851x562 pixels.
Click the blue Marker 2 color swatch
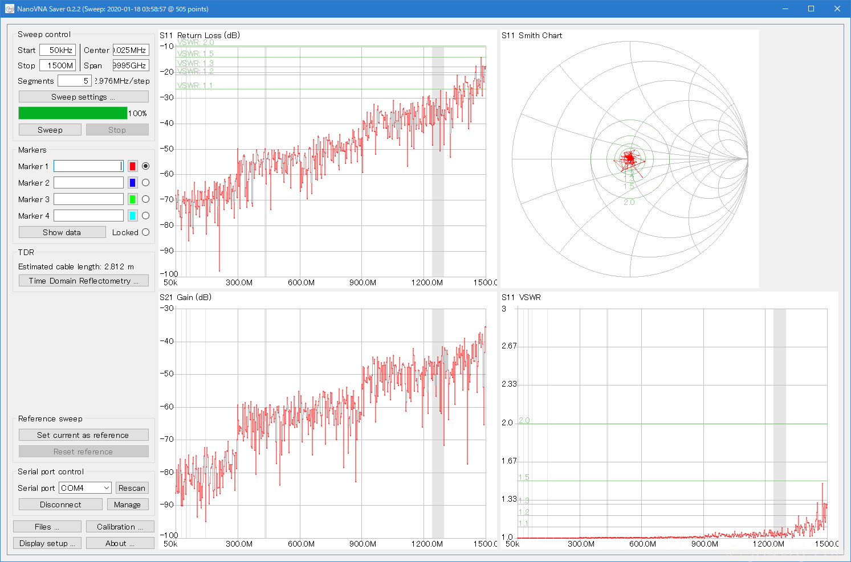pyautogui.click(x=132, y=183)
